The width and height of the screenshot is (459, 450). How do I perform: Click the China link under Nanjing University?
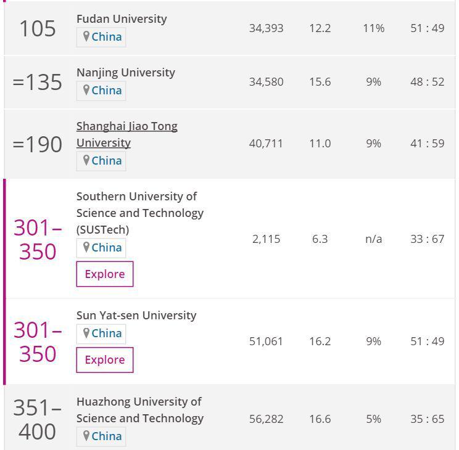tap(107, 91)
